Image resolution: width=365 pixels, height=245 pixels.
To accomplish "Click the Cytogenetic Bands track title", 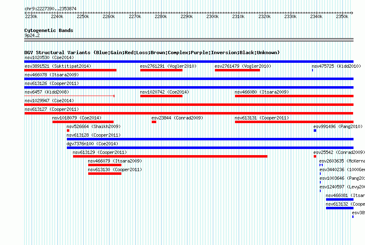I will click(49, 30).
